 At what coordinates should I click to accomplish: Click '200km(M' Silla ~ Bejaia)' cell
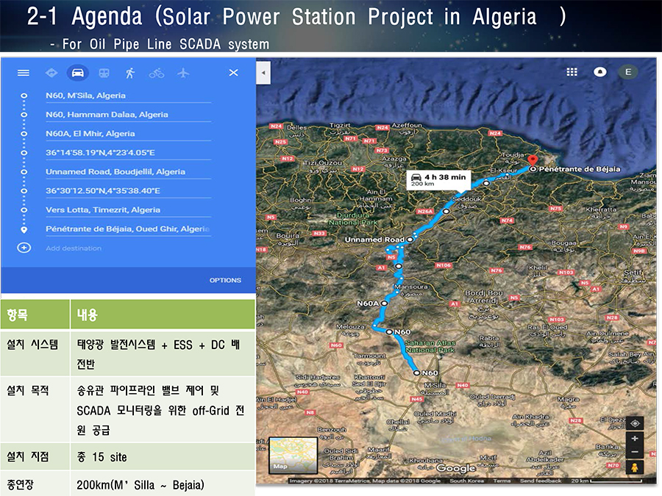pyautogui.click(x=163, y=484)
